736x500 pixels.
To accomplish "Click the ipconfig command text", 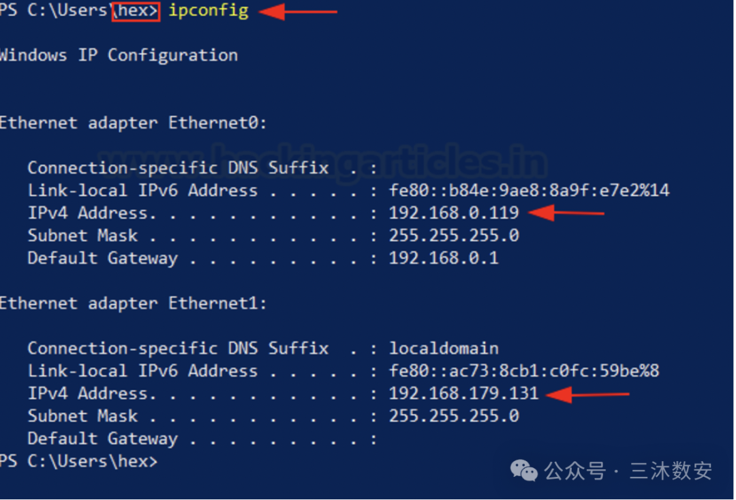I will 209,12.
